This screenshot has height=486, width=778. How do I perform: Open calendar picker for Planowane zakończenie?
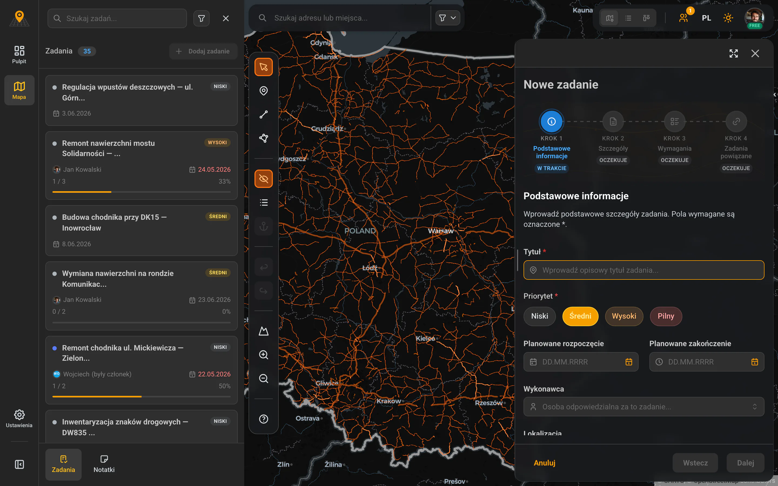tap(754, 362)
